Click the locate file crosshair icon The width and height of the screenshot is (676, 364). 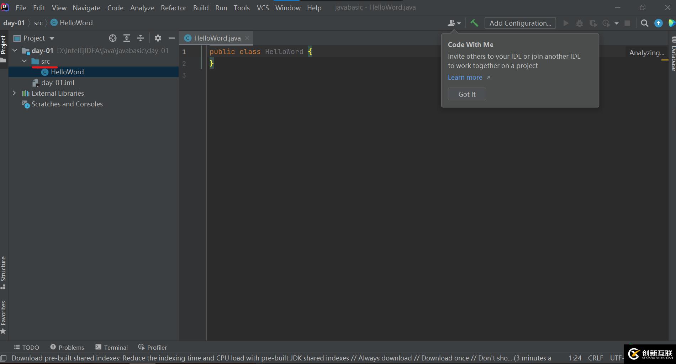coord(113,38)
